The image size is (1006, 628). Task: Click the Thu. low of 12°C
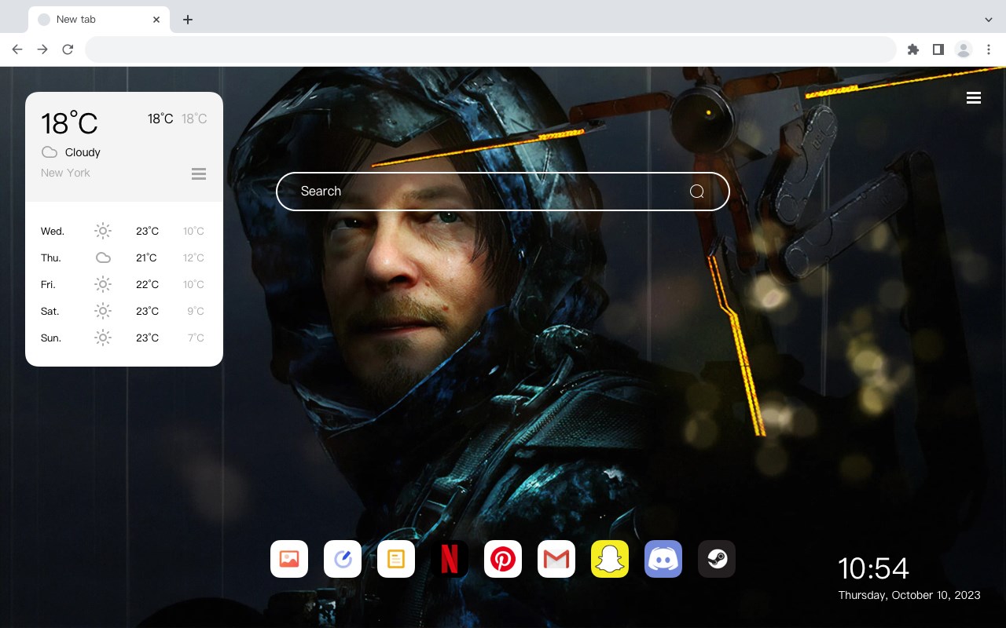(x=193, y=257)
